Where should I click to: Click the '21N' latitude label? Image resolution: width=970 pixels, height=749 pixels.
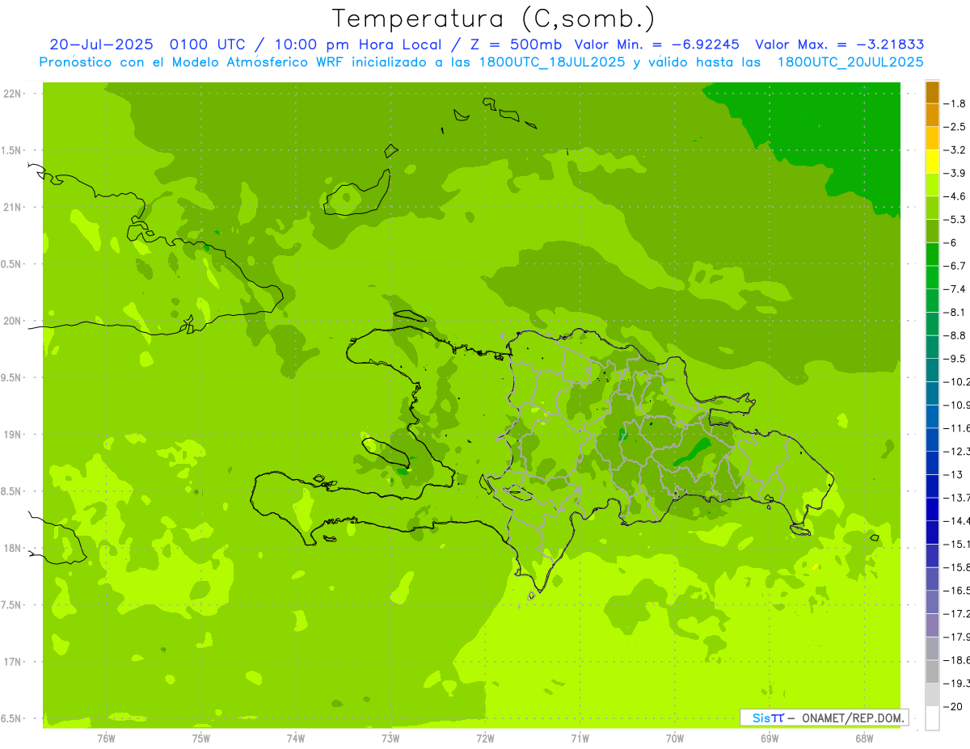(x=13, y=207)
